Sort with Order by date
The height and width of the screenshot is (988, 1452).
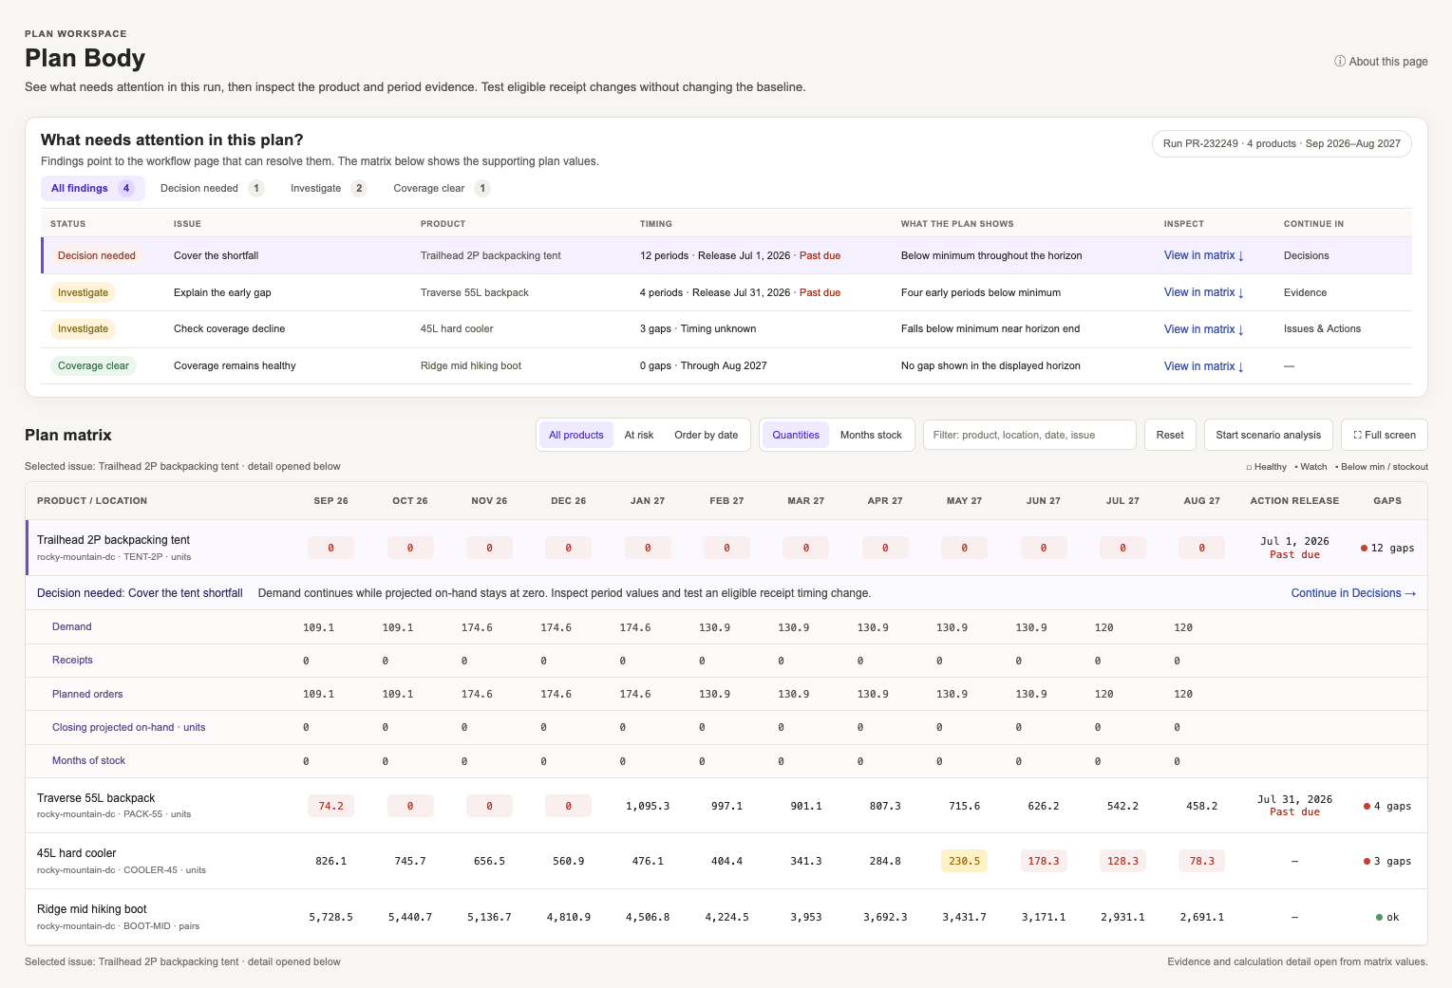click(707, 435)
